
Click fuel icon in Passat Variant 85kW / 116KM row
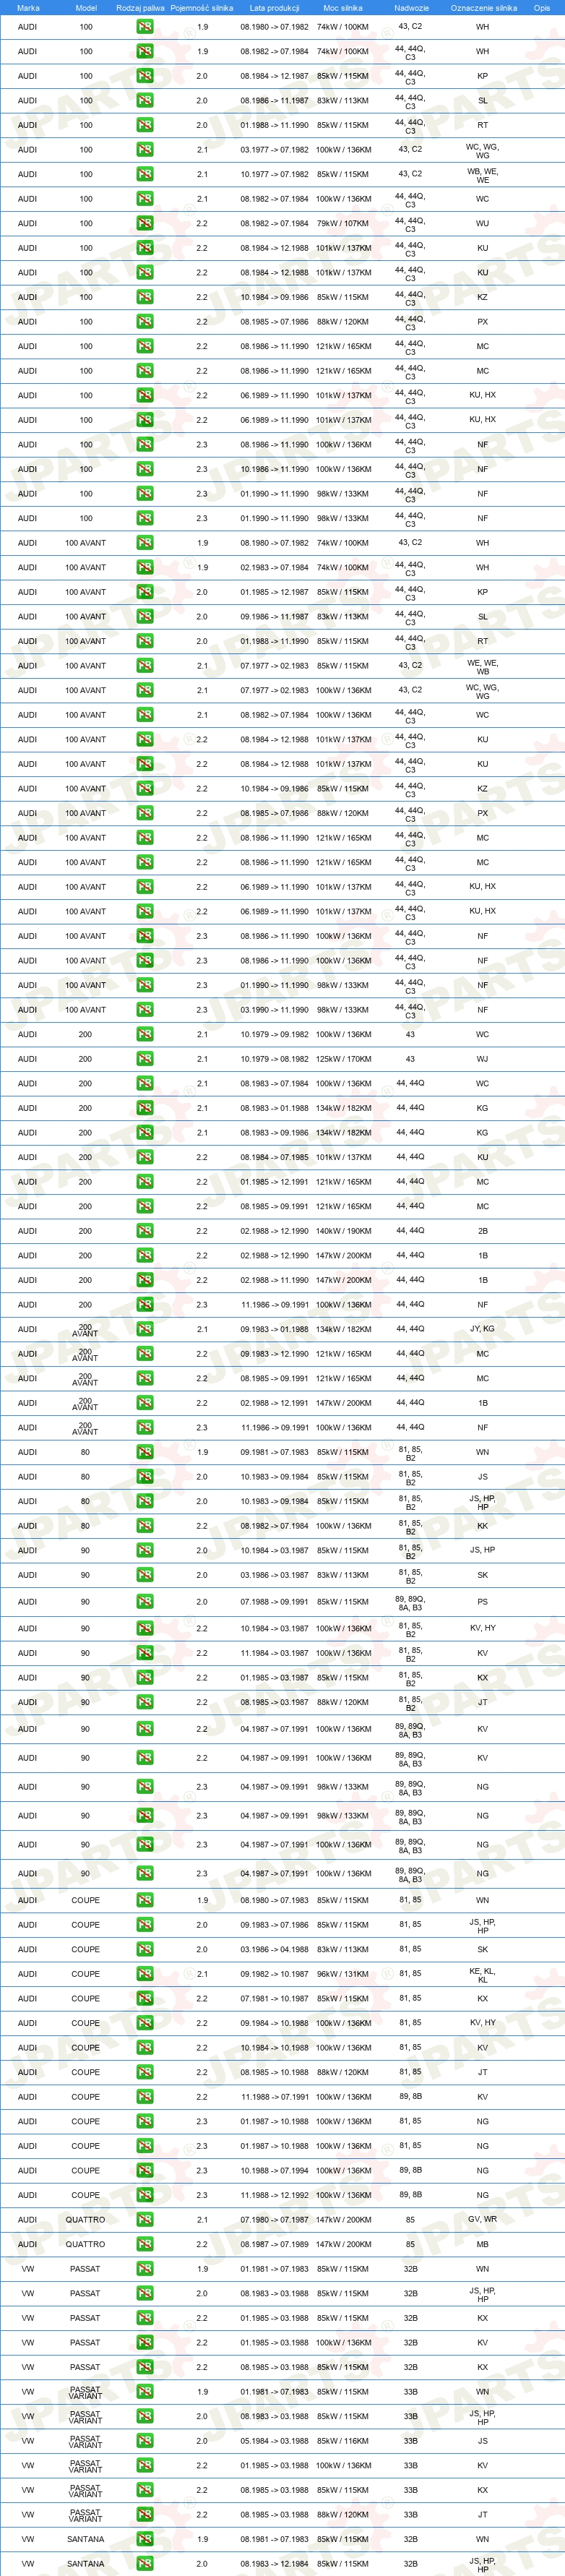[145, 2441]
